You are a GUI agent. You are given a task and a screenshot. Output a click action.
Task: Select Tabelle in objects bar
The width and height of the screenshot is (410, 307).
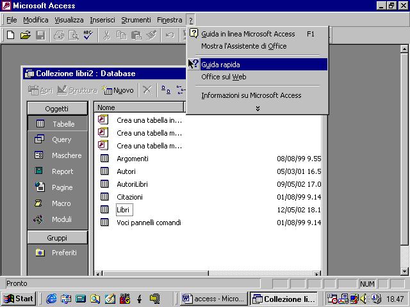coord(57,123)
